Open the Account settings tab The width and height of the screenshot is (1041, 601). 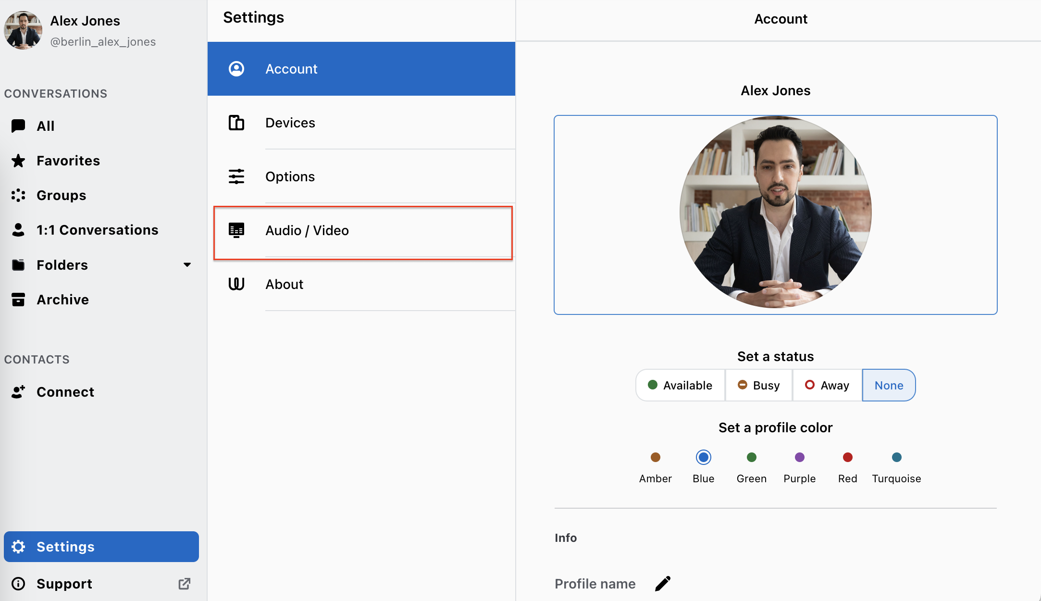[x=361, y=69]
